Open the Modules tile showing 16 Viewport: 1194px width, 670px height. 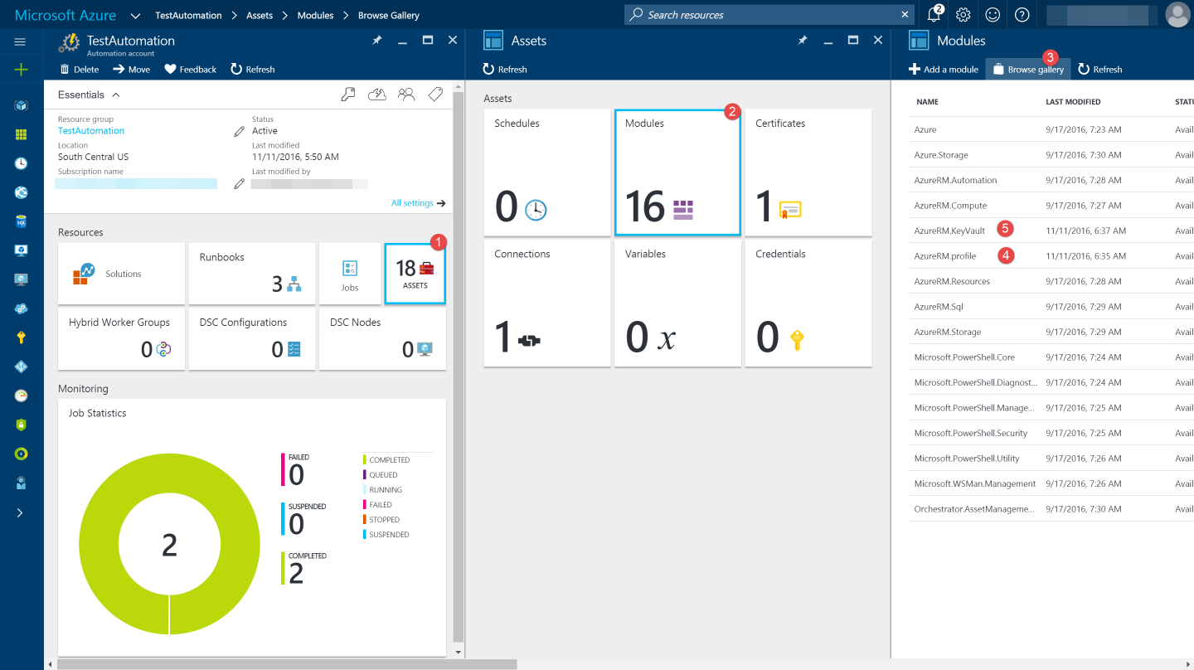pyautogui.click(x=677, y=172)
